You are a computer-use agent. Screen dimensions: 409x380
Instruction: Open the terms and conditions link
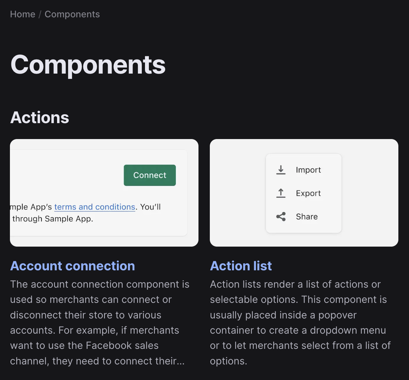tap(95, 207)
